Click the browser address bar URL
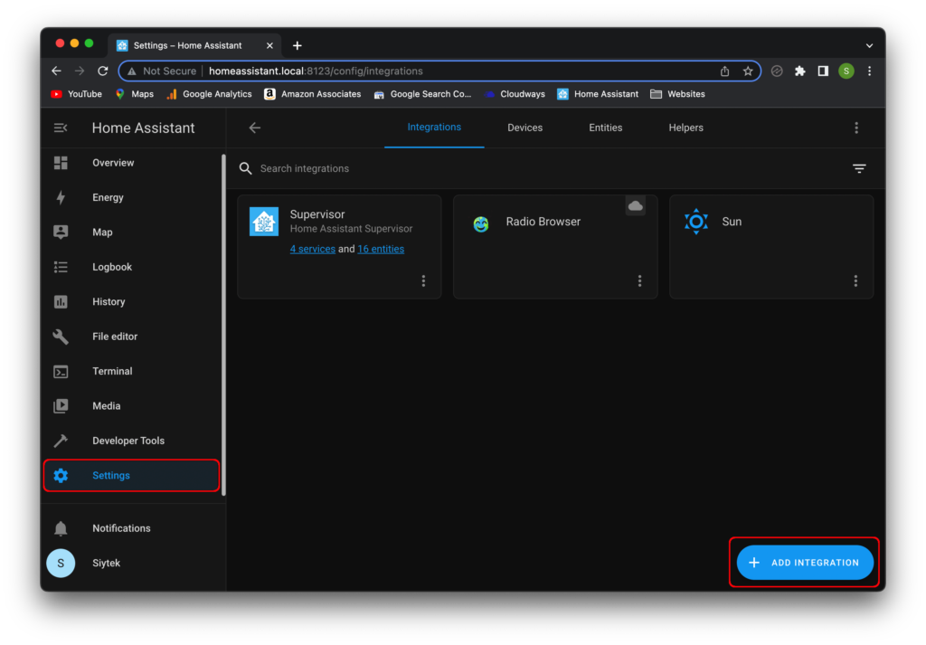The width and height of the screenshot is (926, 645). [316, 71]
